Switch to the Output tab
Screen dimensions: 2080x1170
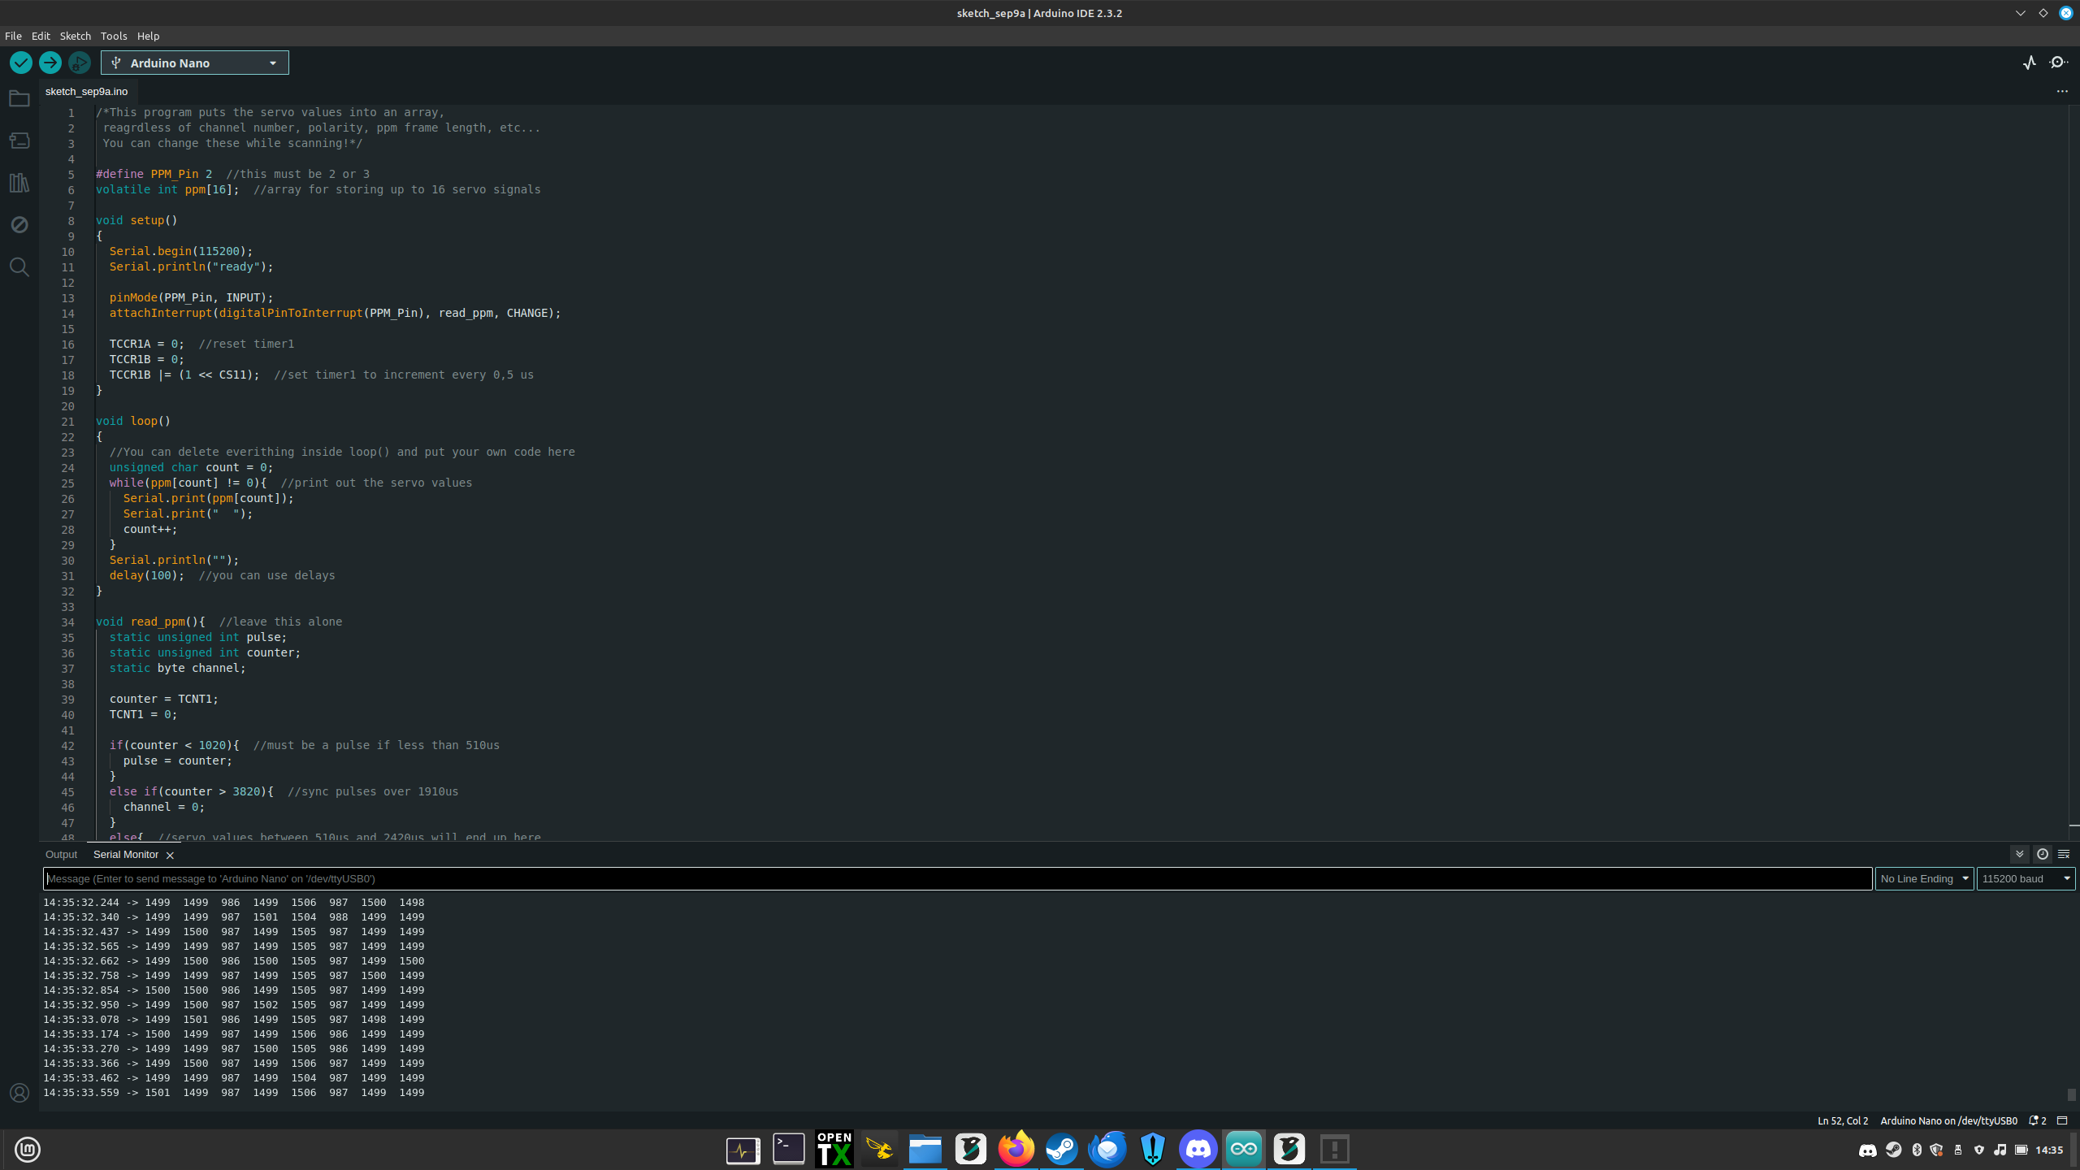tap(61, 855)
